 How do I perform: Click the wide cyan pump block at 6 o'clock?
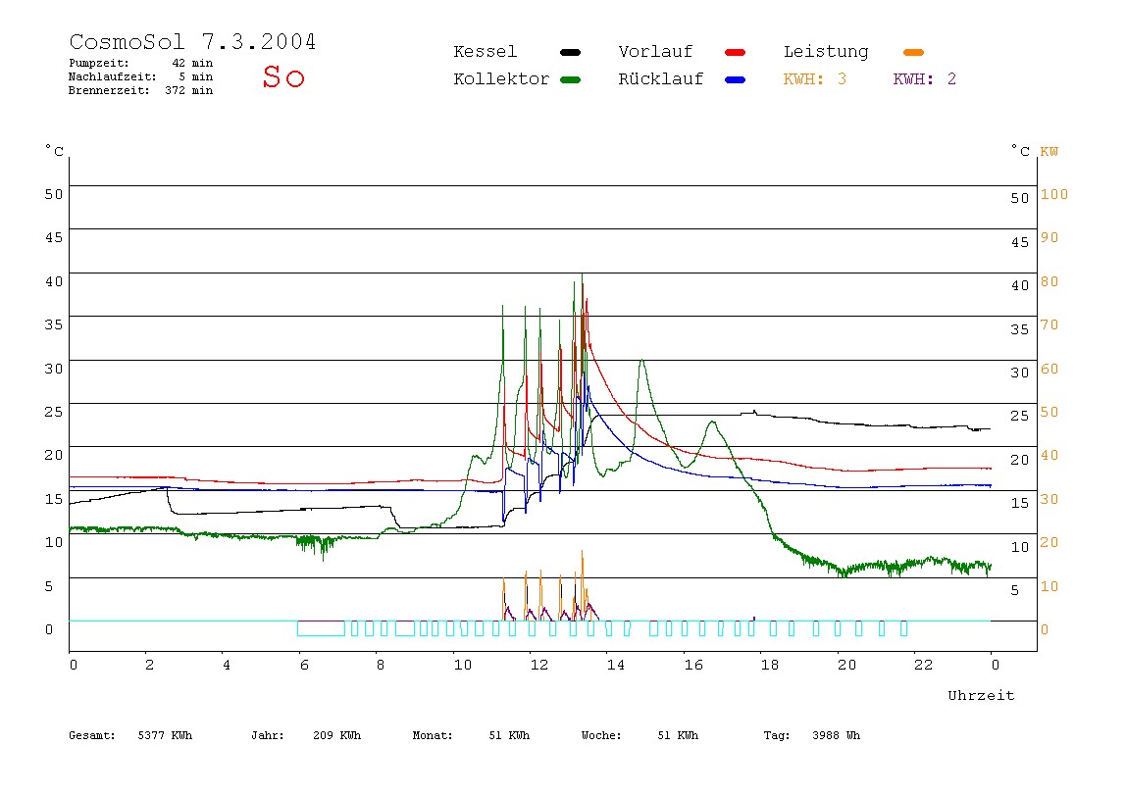pos(321,628)
